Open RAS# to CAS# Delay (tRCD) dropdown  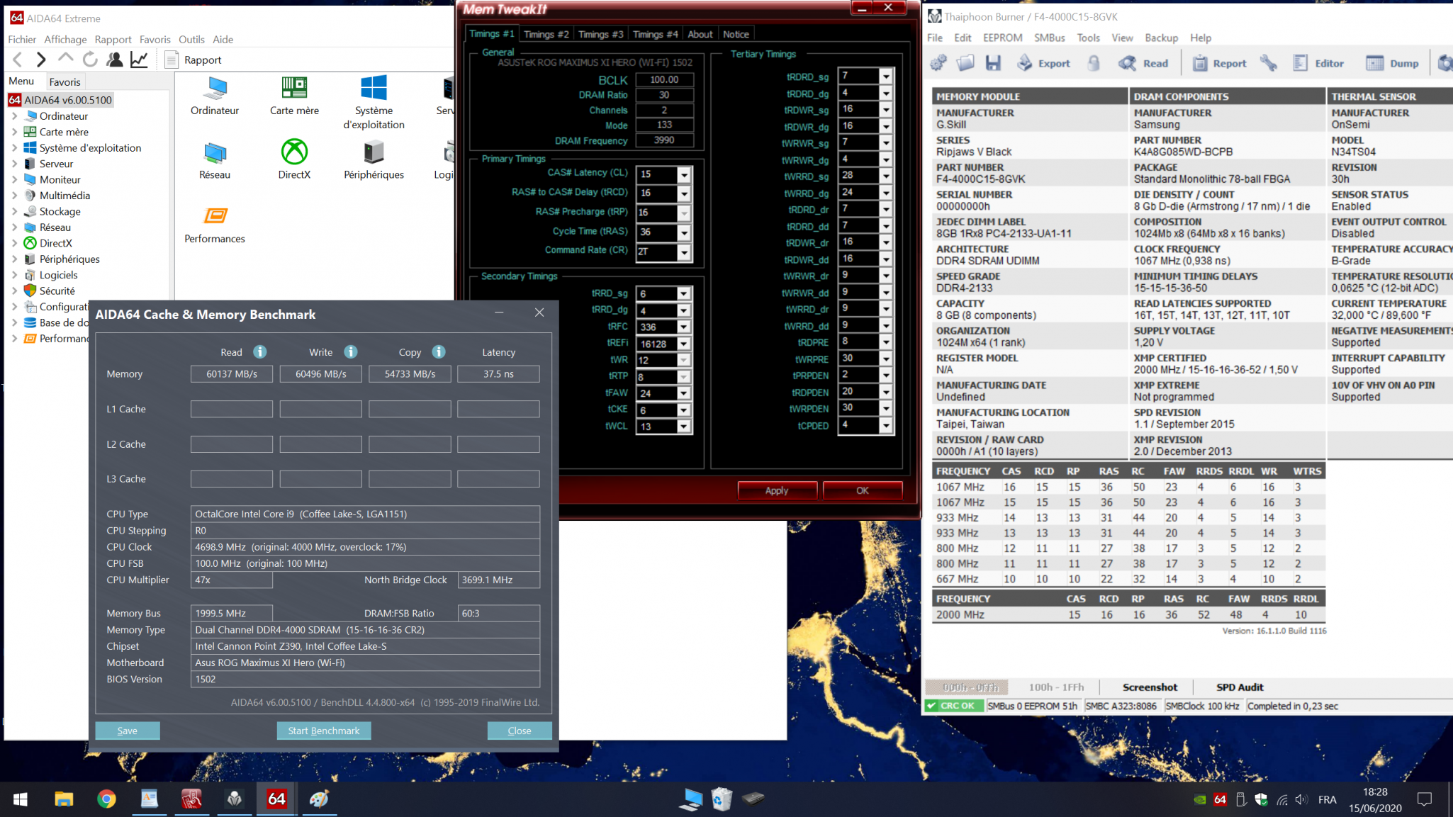[x=683, y=193]
